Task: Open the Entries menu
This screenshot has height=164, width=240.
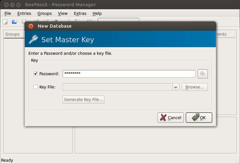Action: coord(24,14)
